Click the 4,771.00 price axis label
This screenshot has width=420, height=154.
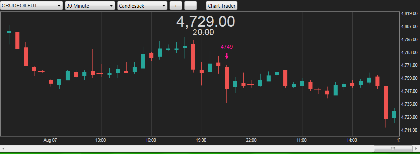[409, 65]
